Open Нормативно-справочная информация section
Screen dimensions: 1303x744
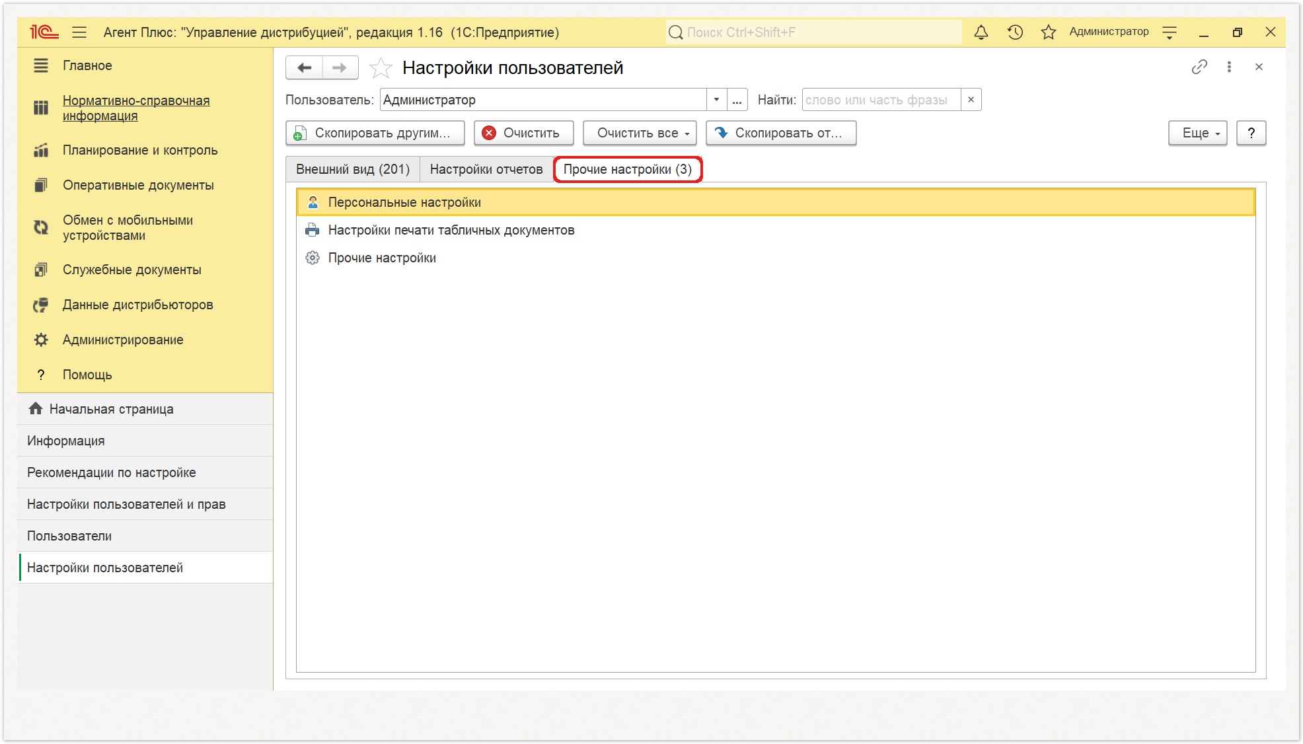136,108
